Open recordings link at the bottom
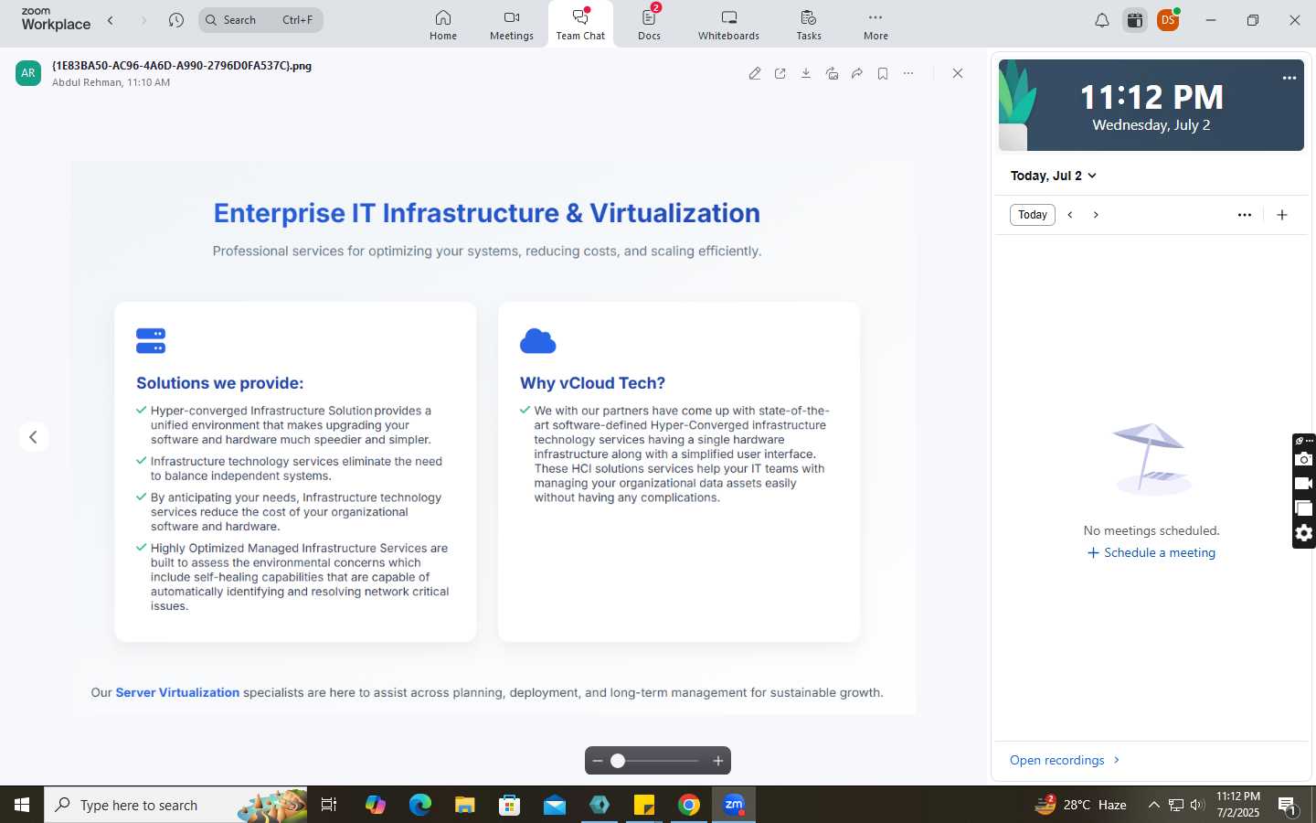The height and width of the screenshot is (823, 1316). tap(1065, 760)
